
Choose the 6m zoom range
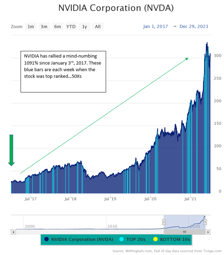point(58,27)
